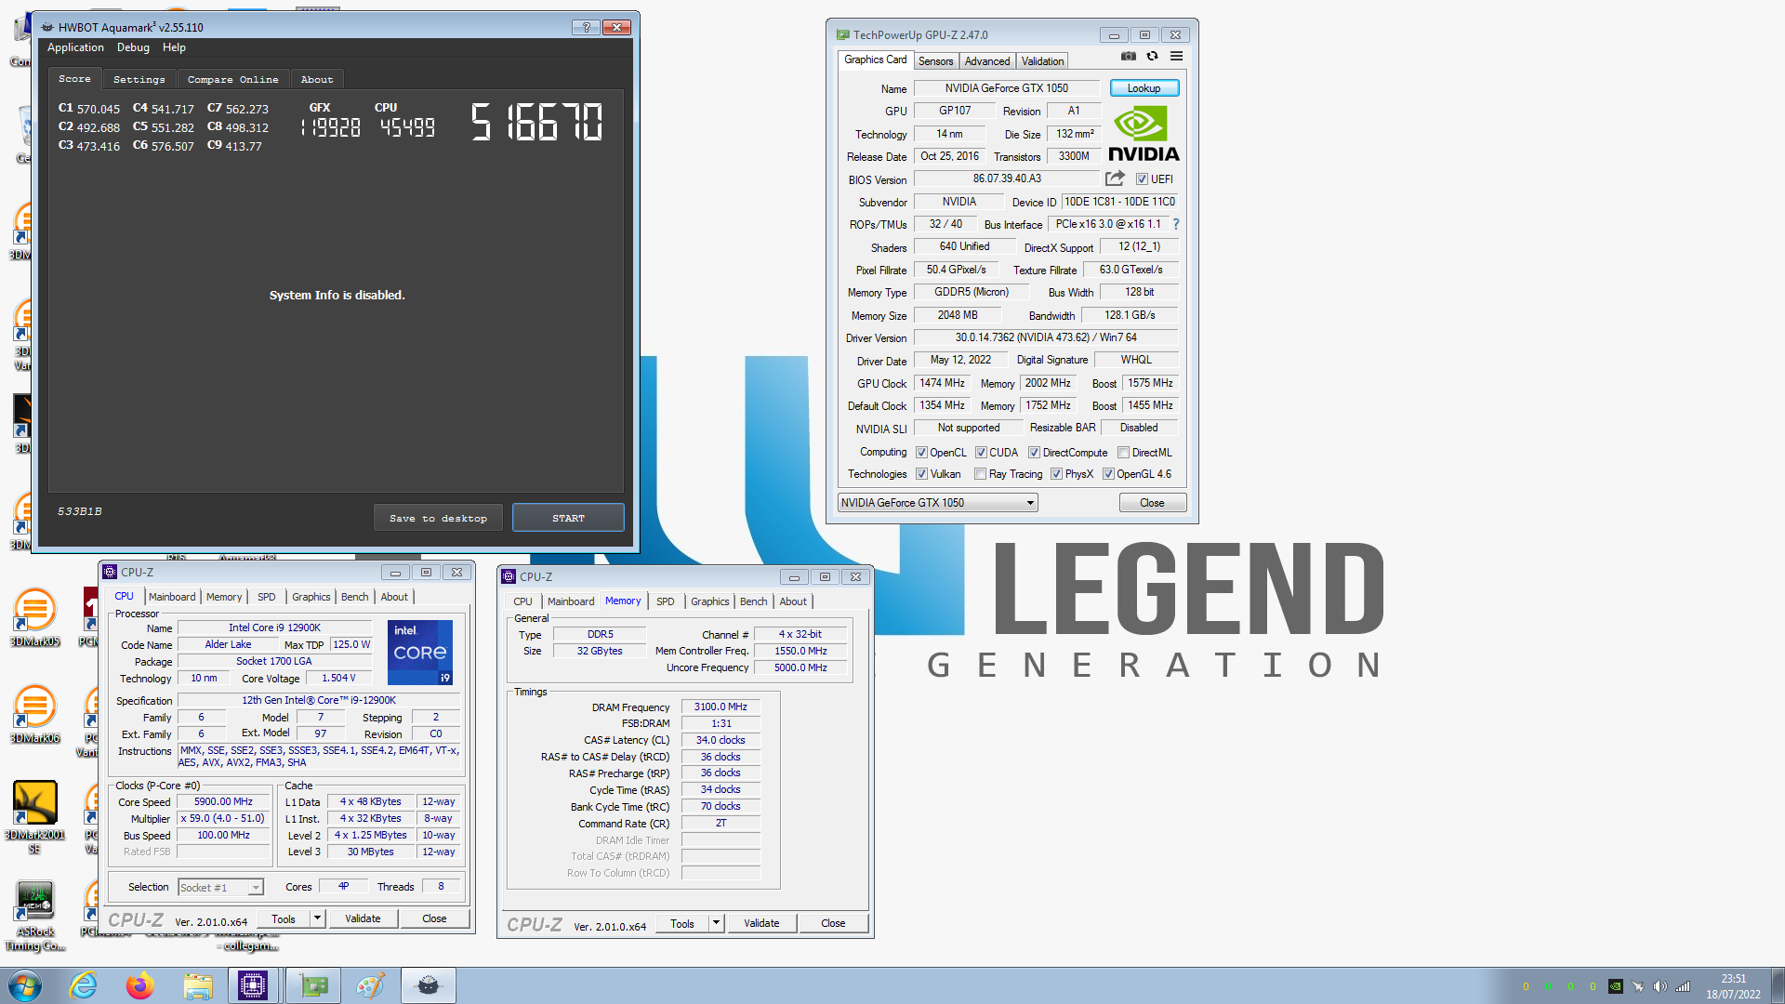The height and width of the screenshot is (1004, 1785).
Task: Click Aquamark help question button in titlebar
Action: (x=586, y=27)
